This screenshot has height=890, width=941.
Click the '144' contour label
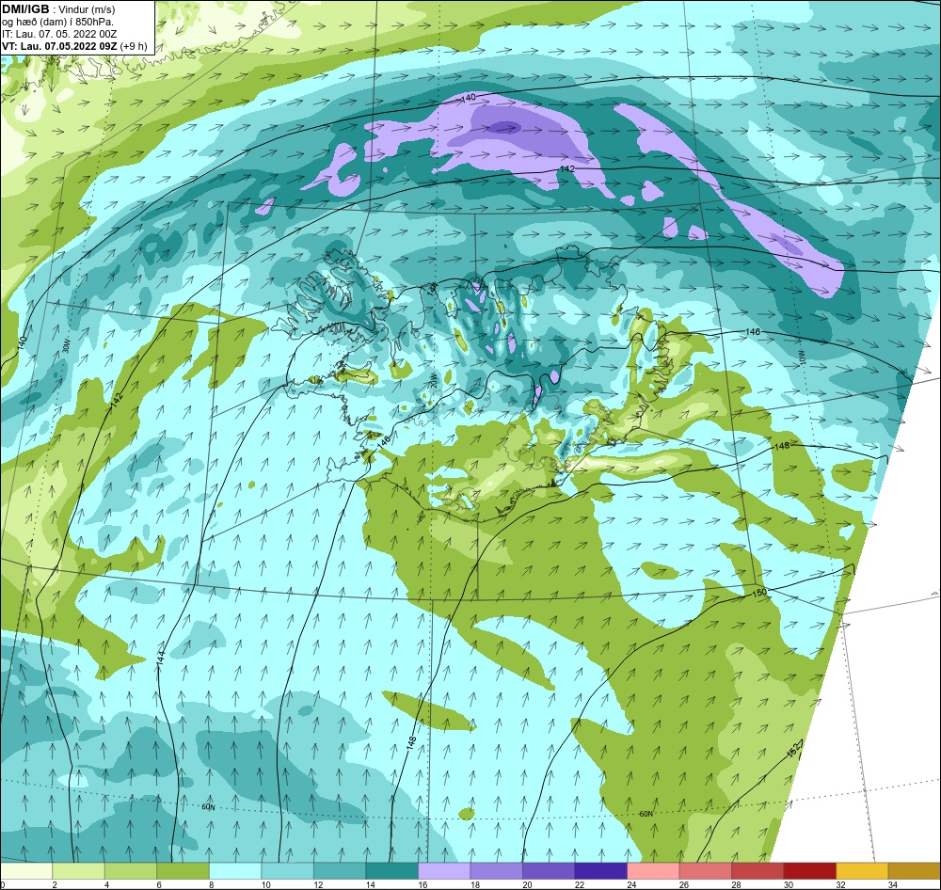click(160, 657)
